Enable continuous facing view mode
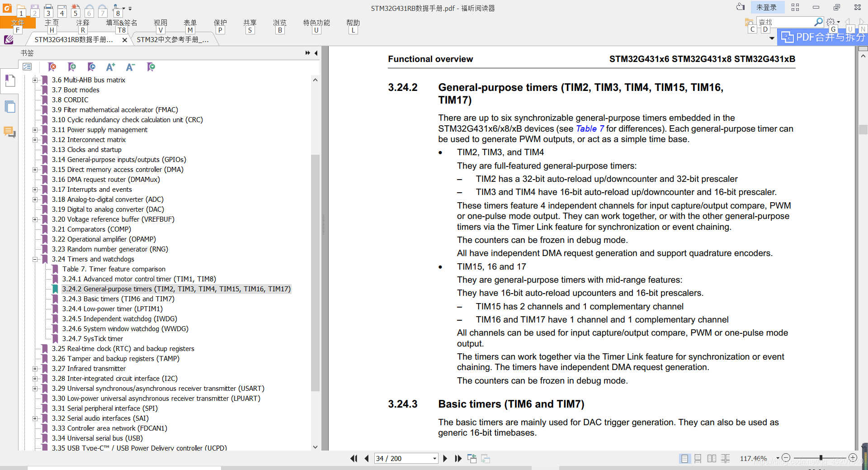868x470 pixels. click(x=726, y=458)
